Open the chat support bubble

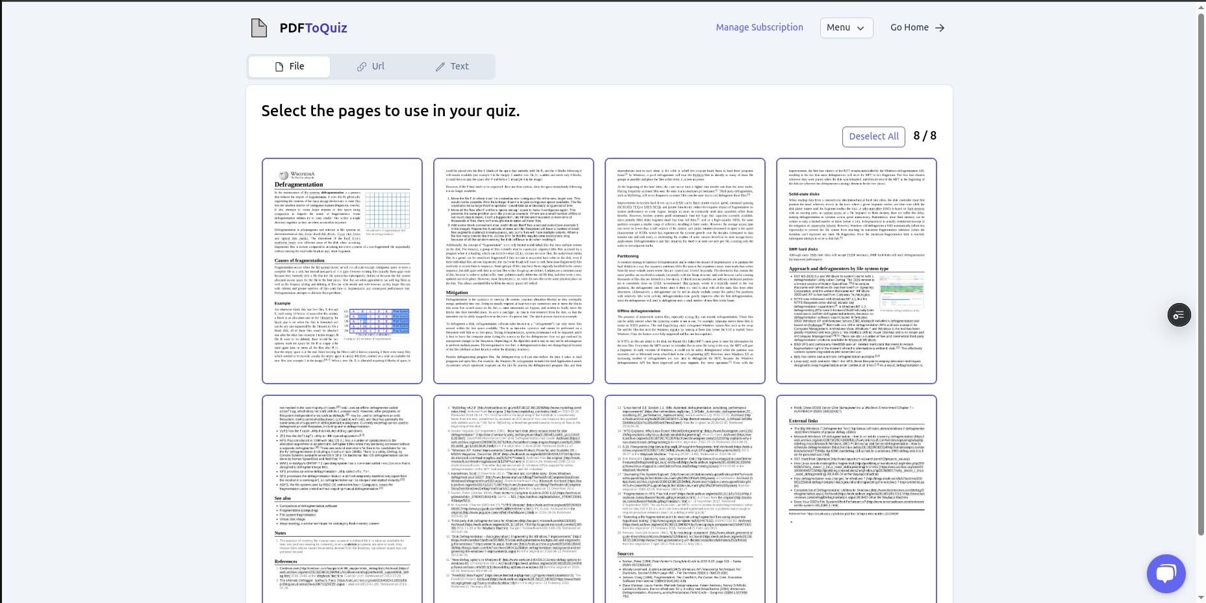1166,574
